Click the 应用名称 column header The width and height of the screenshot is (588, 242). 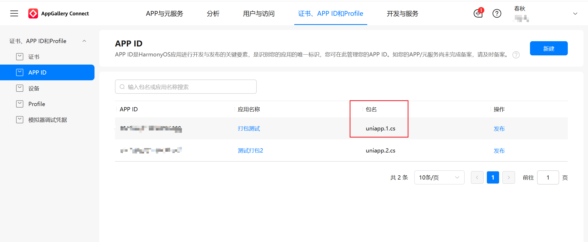coord(249,109)
